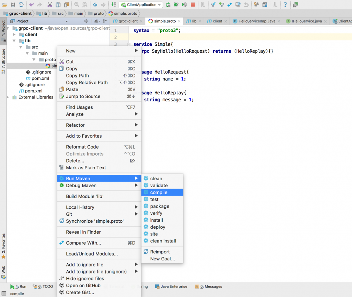Image resolution: width=352 pixels, height=297 pixels.
Task: Open Project Structure icon in toolbar
Action: click(x=264, y=5)
